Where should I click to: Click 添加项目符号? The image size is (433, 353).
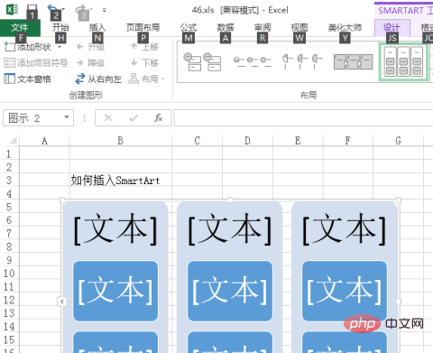click(36, 62)
